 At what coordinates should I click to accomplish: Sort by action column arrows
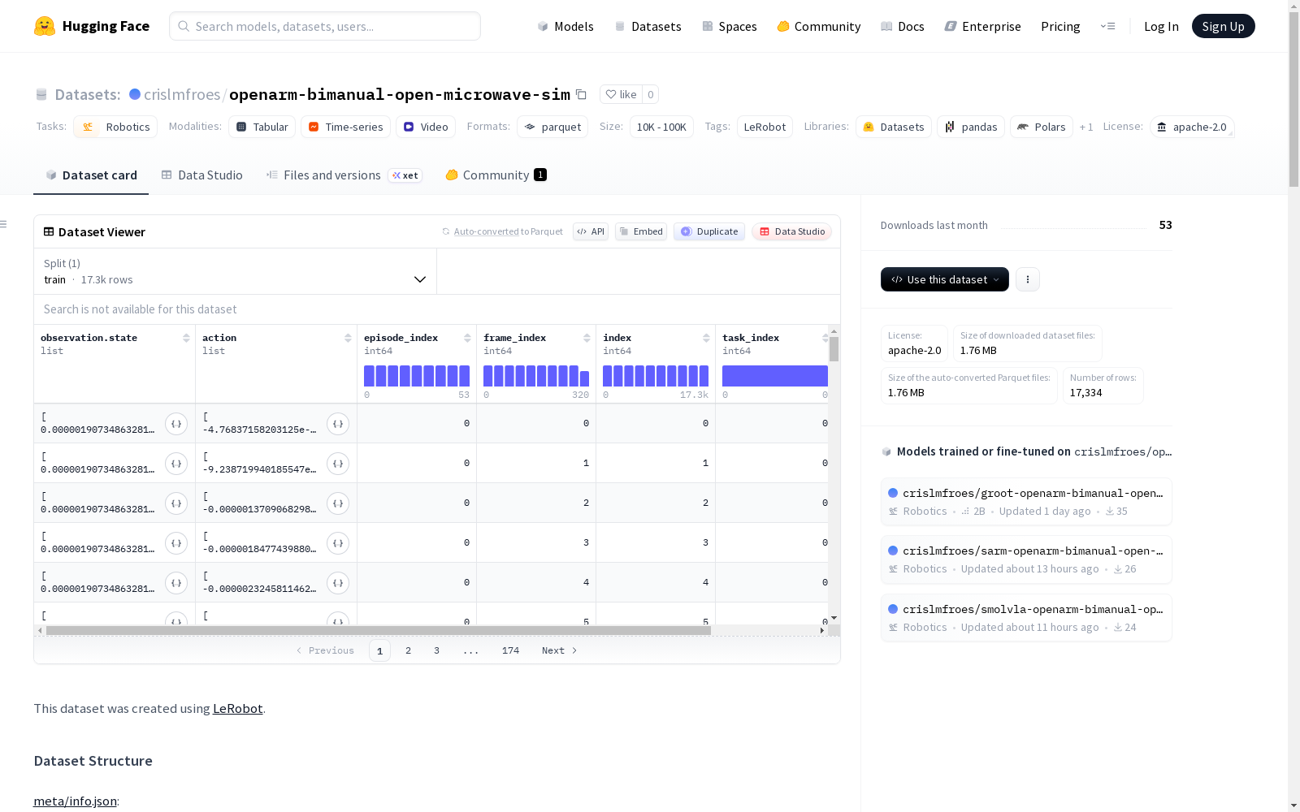pos(348,338)
